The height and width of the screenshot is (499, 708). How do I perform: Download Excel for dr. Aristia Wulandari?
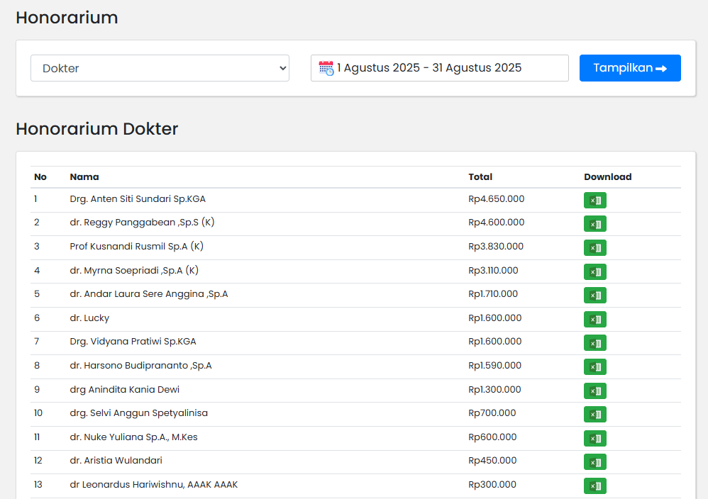594,462
